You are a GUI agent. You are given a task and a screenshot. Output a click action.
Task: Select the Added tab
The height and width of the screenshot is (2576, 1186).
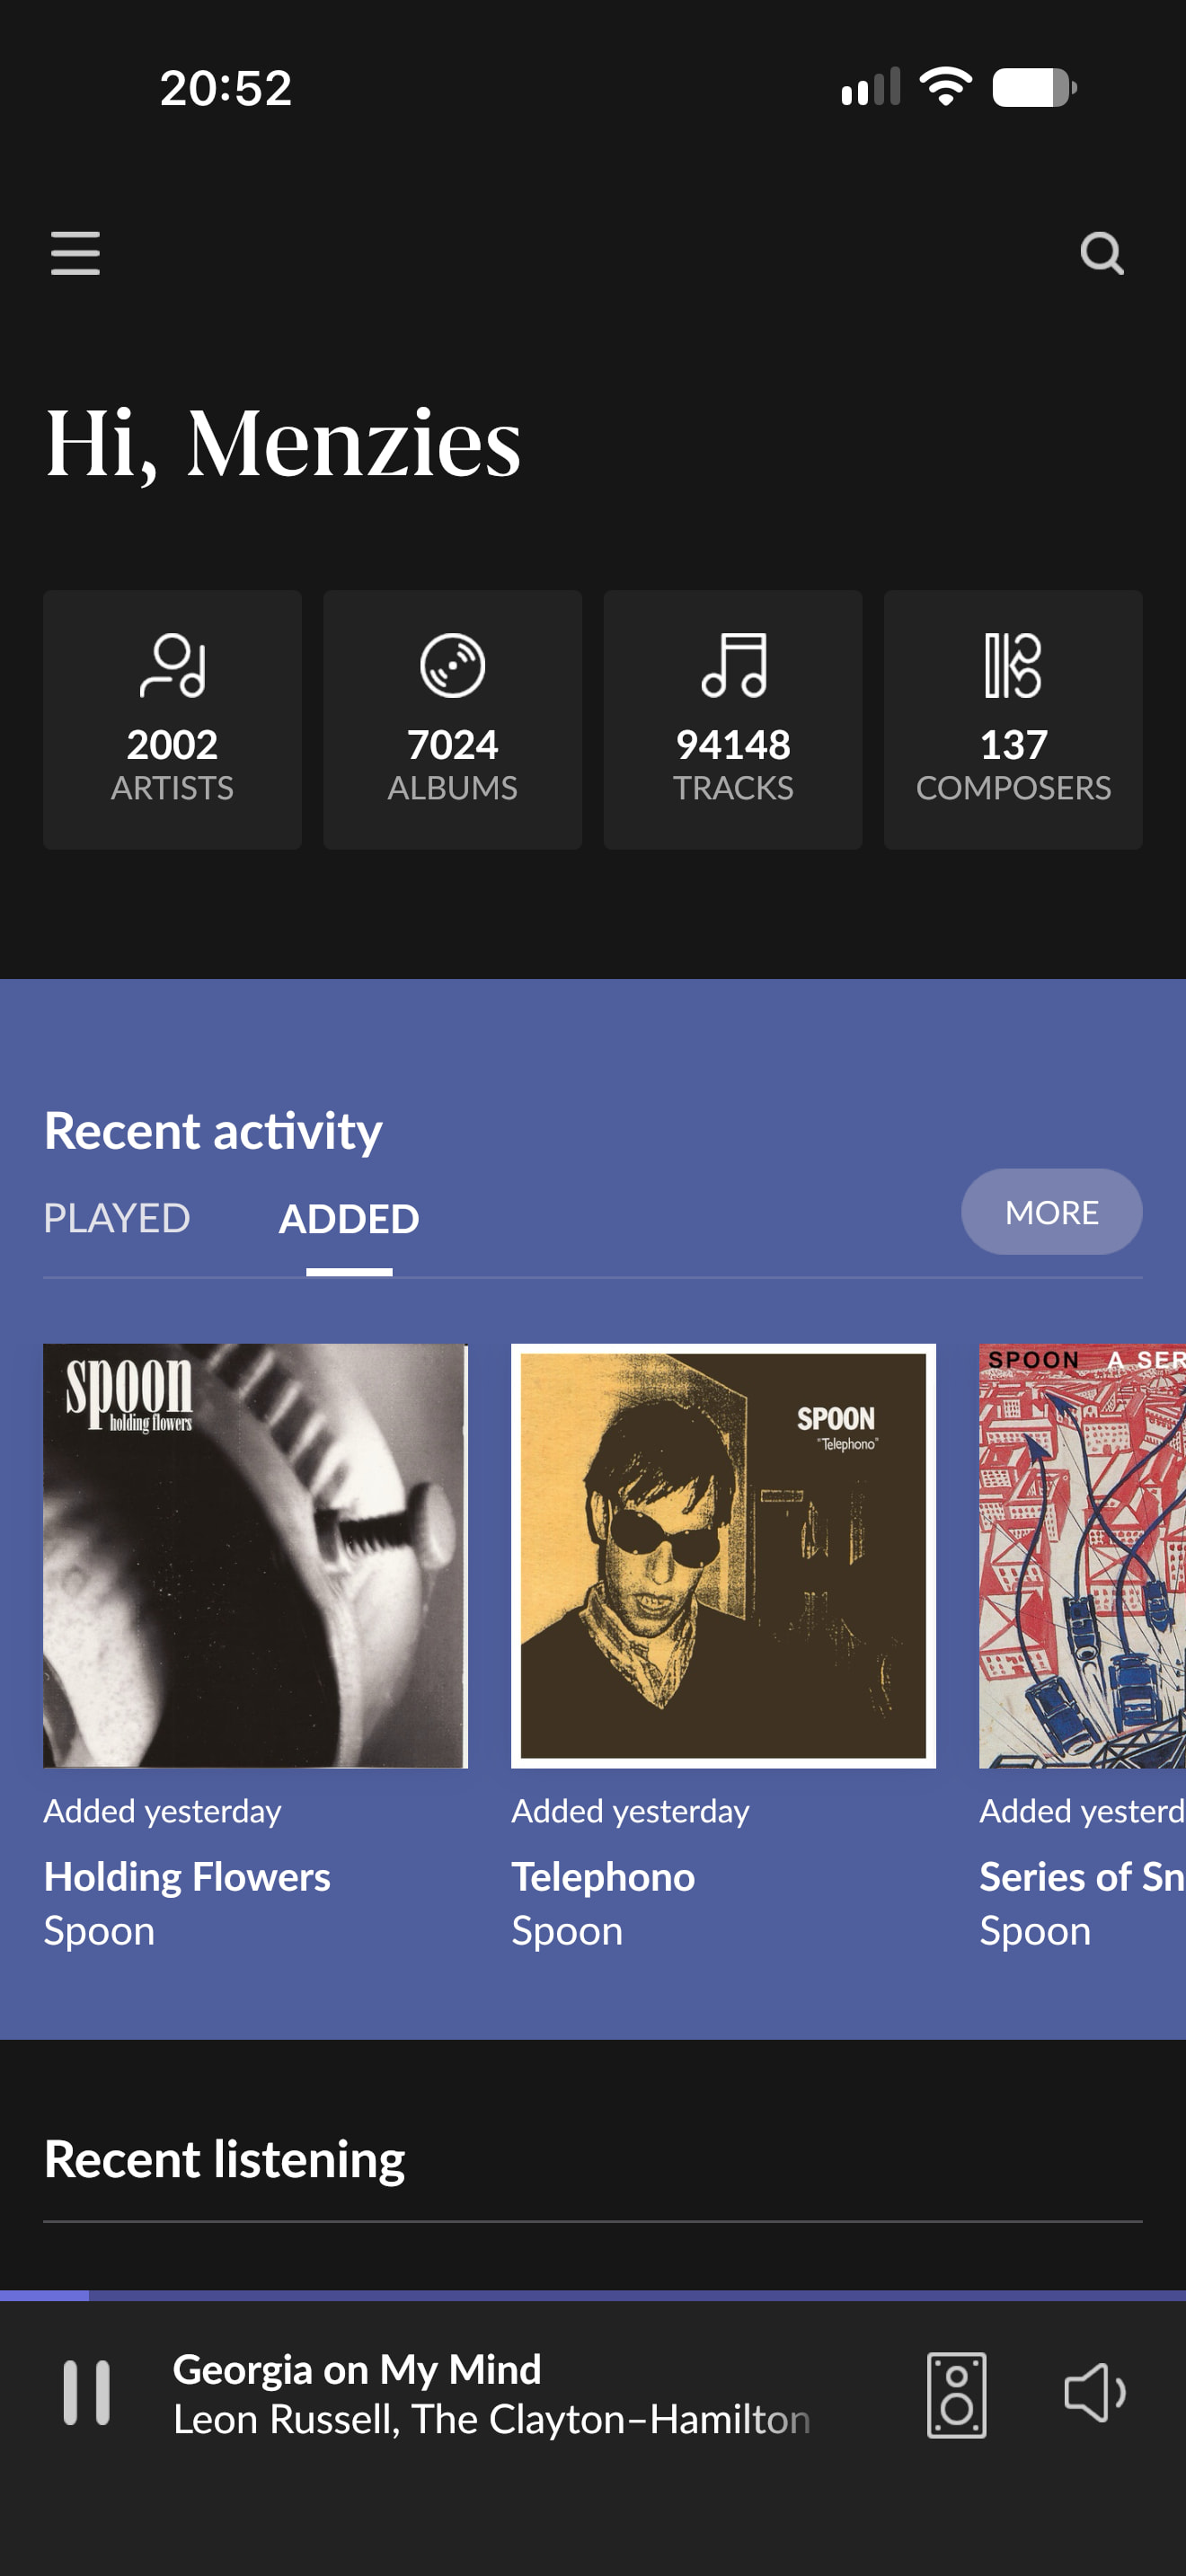[x=349, y=1218]
